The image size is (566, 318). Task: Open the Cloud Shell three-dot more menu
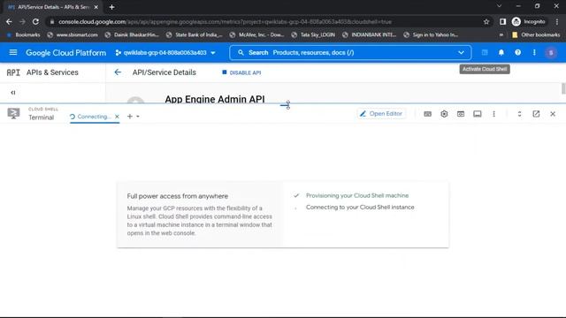coord(493,114)
